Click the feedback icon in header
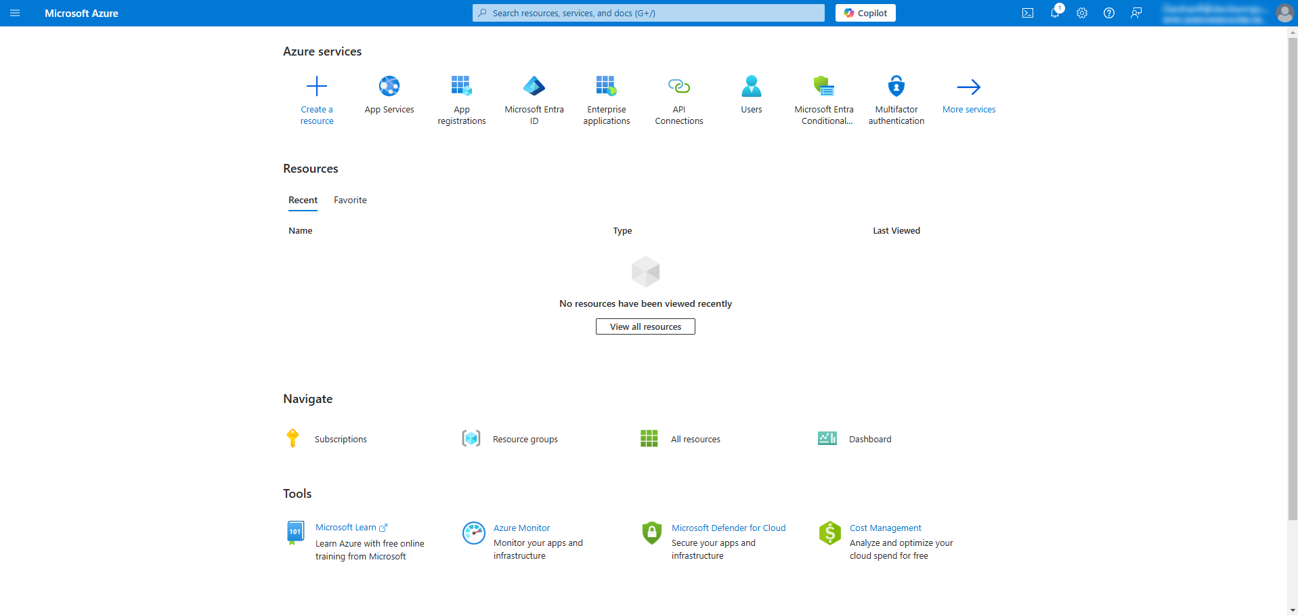 coord(1136,13)
